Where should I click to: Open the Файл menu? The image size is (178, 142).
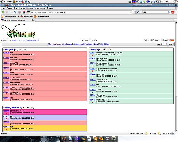(x=3, y=8)
